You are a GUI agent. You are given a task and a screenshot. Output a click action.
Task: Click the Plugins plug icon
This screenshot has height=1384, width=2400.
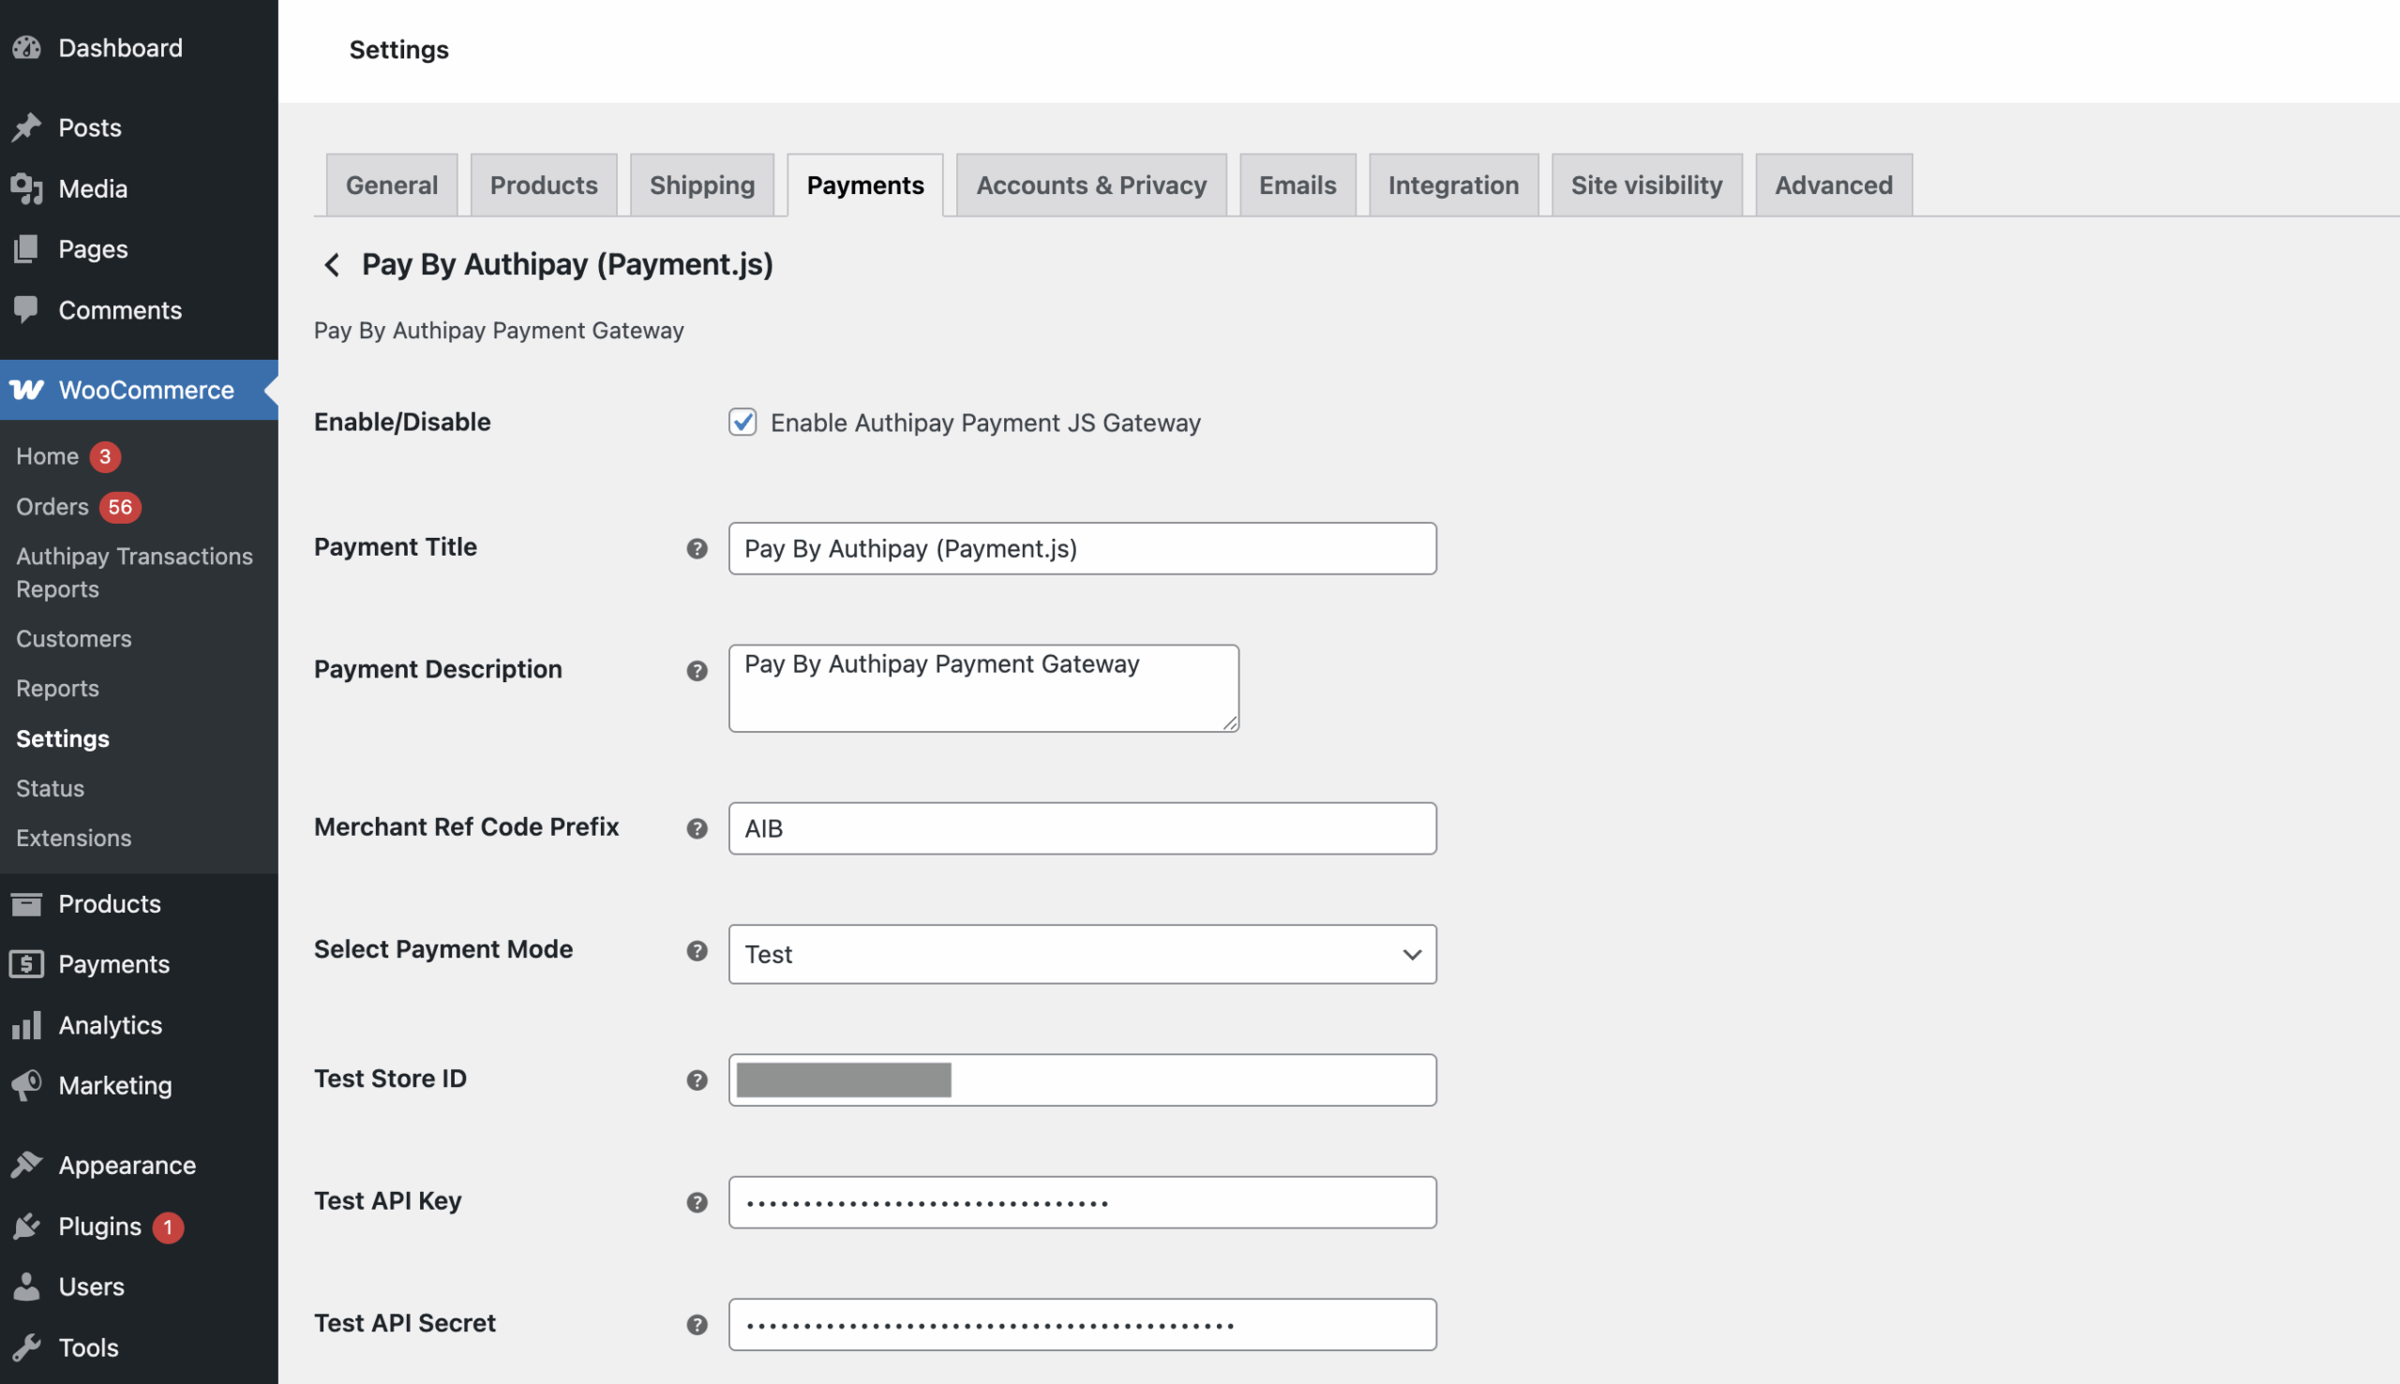(26, 1227)
